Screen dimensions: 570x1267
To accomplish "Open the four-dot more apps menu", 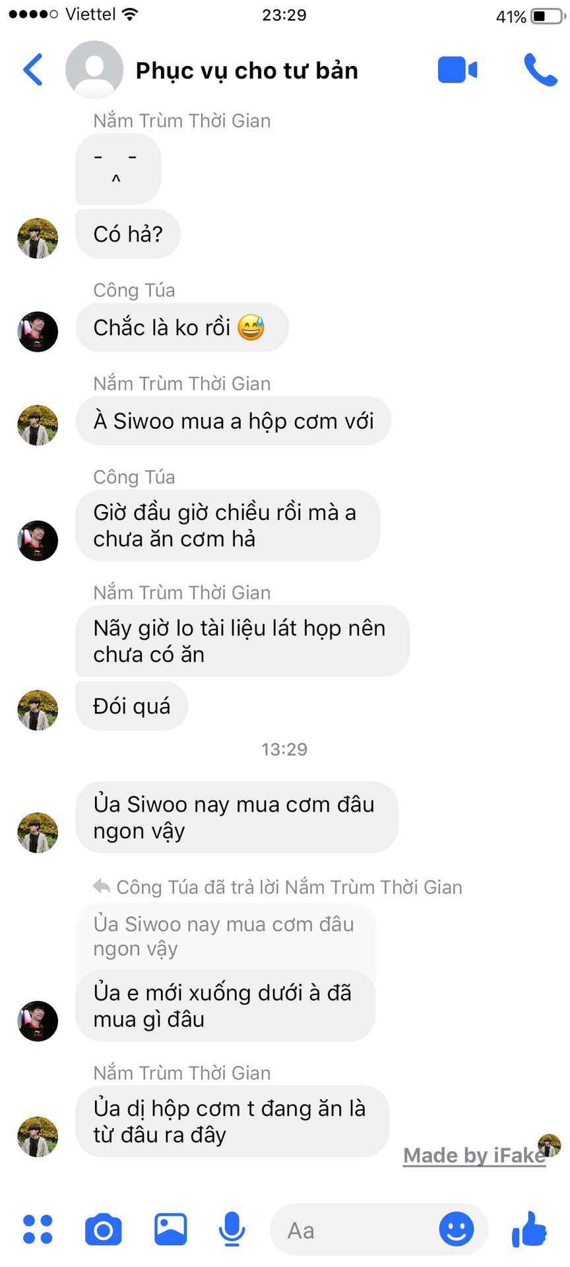I will tap(38, 1230).
